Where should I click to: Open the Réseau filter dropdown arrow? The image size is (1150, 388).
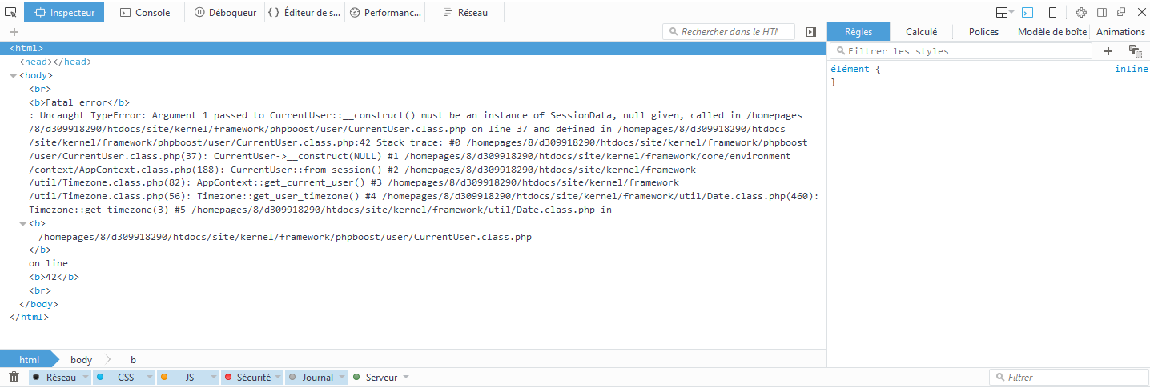pyautogui.click(x=85, y=377)
